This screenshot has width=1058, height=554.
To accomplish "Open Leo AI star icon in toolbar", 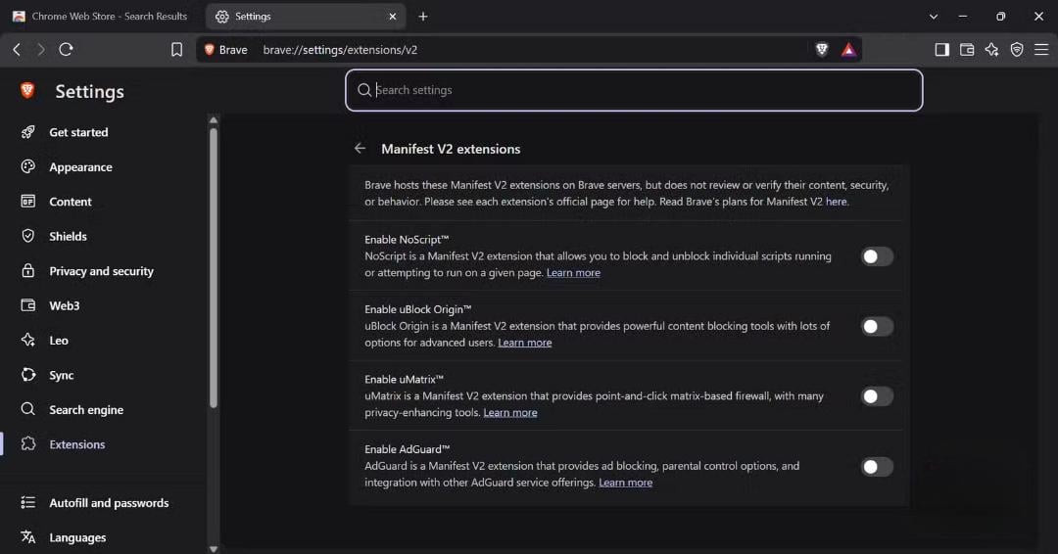I will pos(991,49).
